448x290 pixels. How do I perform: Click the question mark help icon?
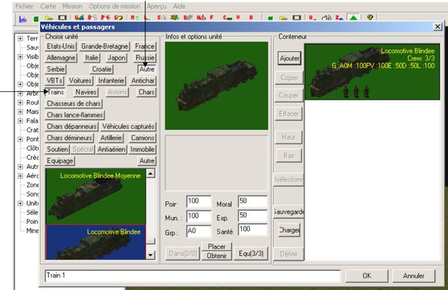(x=371, y=18)
